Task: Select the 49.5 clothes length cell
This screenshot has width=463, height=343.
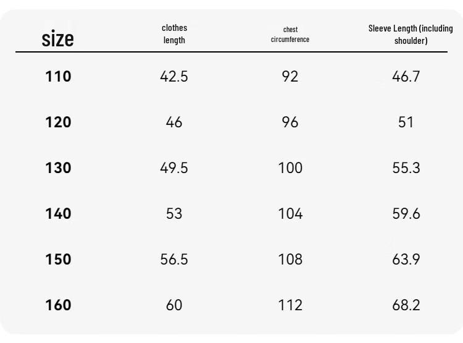Action: [174, 167]
